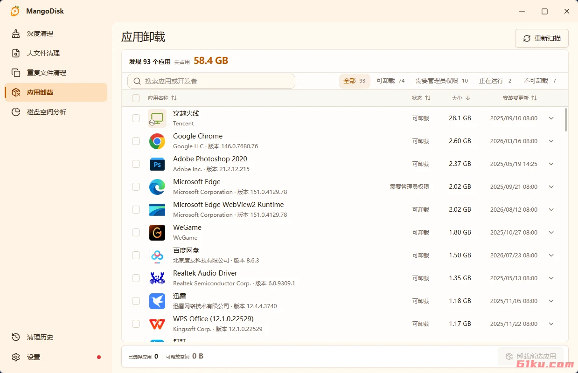Screen dimensions: 578x373
Task: Open 深度清理 in the sidebar
Action: (56, 34)
